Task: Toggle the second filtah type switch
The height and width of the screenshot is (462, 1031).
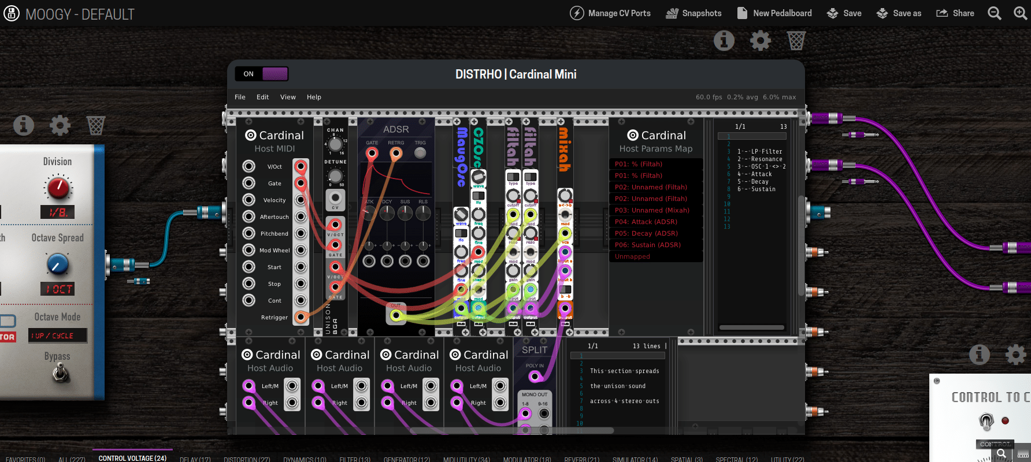Action: 531,176
